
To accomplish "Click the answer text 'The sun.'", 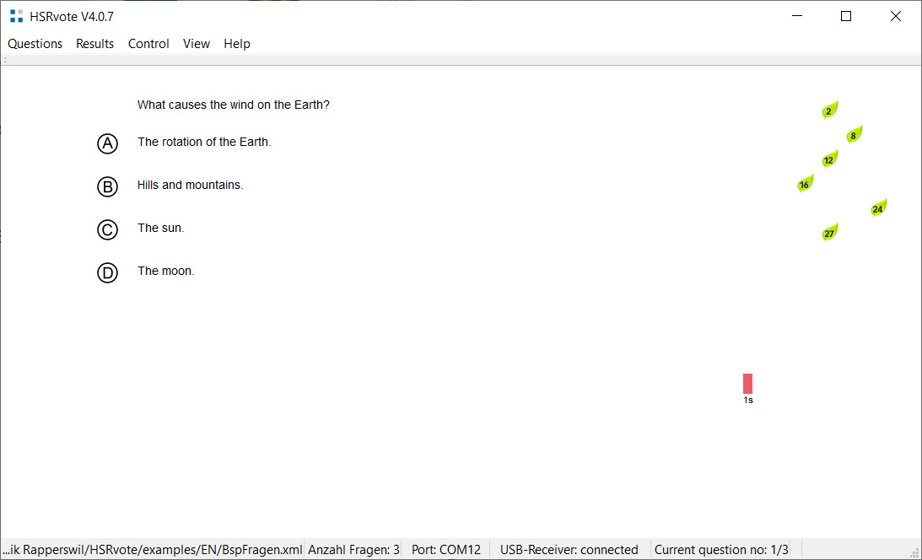I will coord(160,228).
